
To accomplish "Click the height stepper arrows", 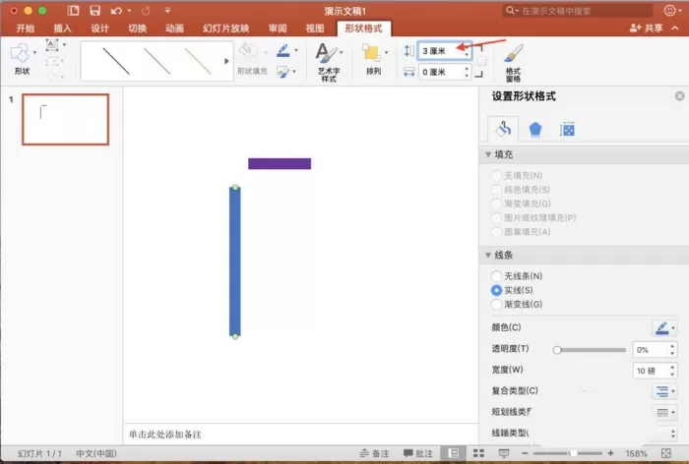I will click(467, 51).
